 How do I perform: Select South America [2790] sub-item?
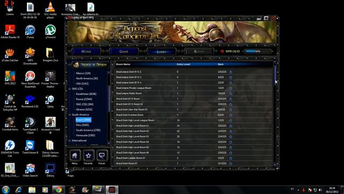pyautogui.click(x=88, y=130)
